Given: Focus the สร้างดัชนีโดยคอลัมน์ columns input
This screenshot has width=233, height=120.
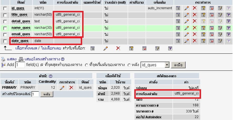Looking at the screenshot, I should click(35, 94).
